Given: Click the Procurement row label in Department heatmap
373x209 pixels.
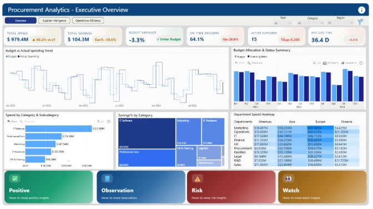Looking at the screenshot, I should coord(243,148).
